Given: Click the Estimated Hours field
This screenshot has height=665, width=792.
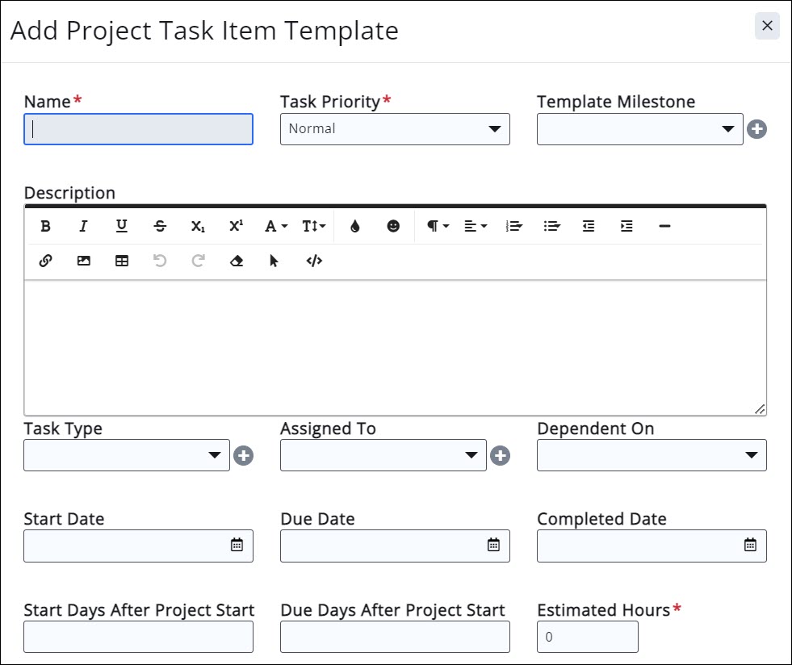Looking at the screenshot, I should coord(587,637).
